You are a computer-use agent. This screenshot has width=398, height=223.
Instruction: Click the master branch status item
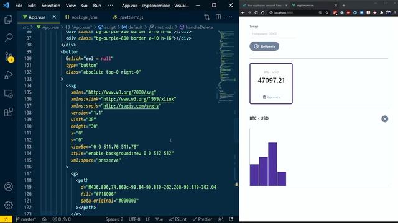click(25, 219)
